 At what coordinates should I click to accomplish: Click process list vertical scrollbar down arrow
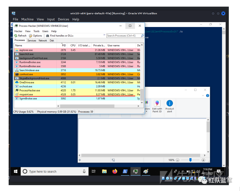[x=142, y=103]
